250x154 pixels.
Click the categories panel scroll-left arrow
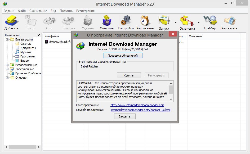[x=6, y=147]
